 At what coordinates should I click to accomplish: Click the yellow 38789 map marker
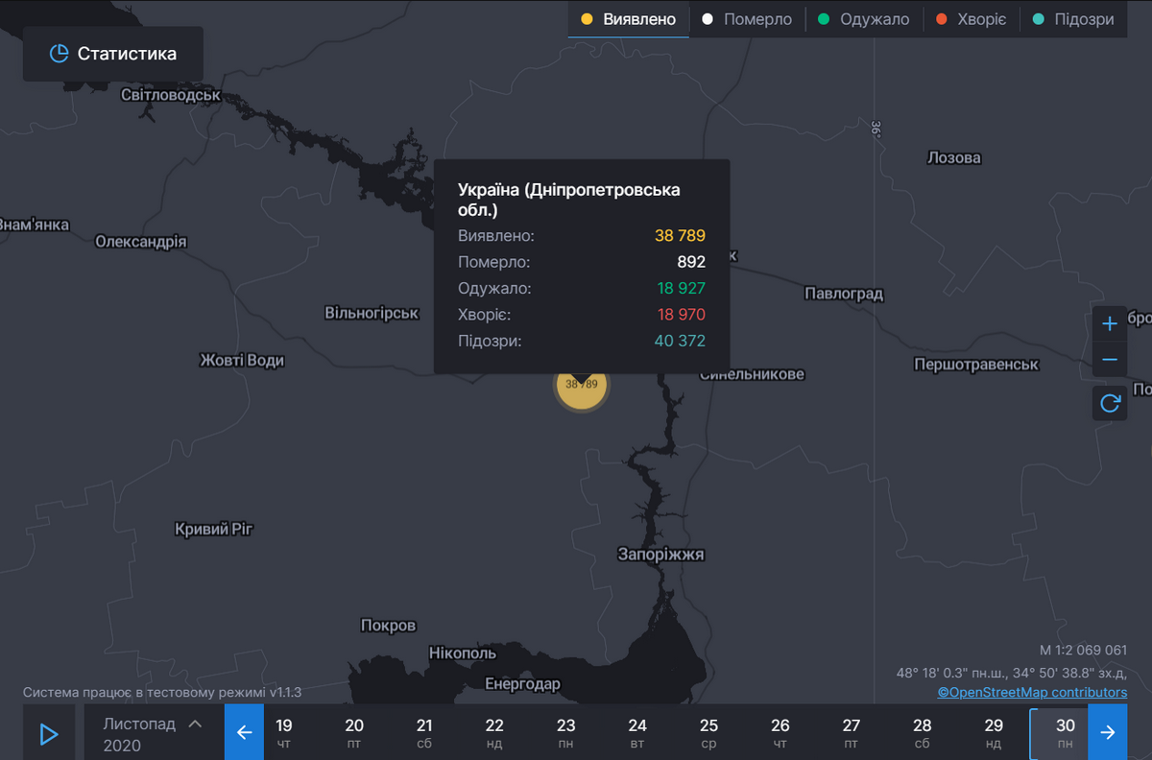(x=582, y=385)
